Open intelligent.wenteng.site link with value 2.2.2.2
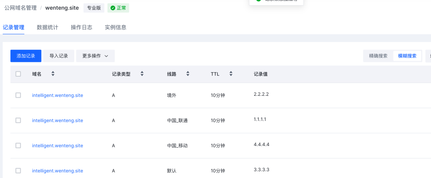 tap(57, 95)
